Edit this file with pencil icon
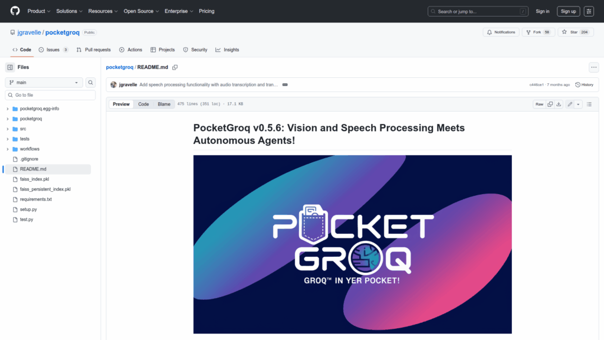Viewport: 604px width, 340px height. (570, 104)
